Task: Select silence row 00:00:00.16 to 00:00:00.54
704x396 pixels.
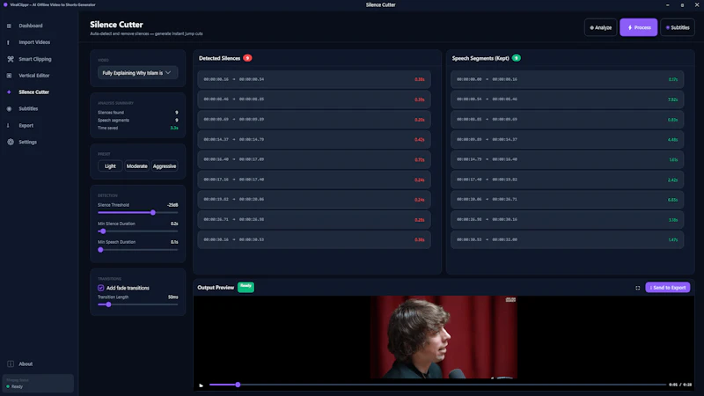Action: [x=314, y=79]
